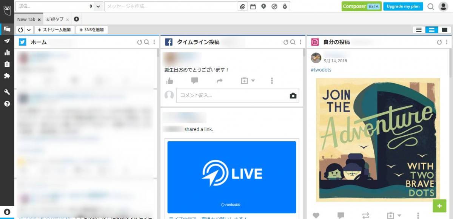The width and height of the screenshot is (453, 219).
Task: Open more actions on birthday Facebook post
Action: [x=272, y=81]
